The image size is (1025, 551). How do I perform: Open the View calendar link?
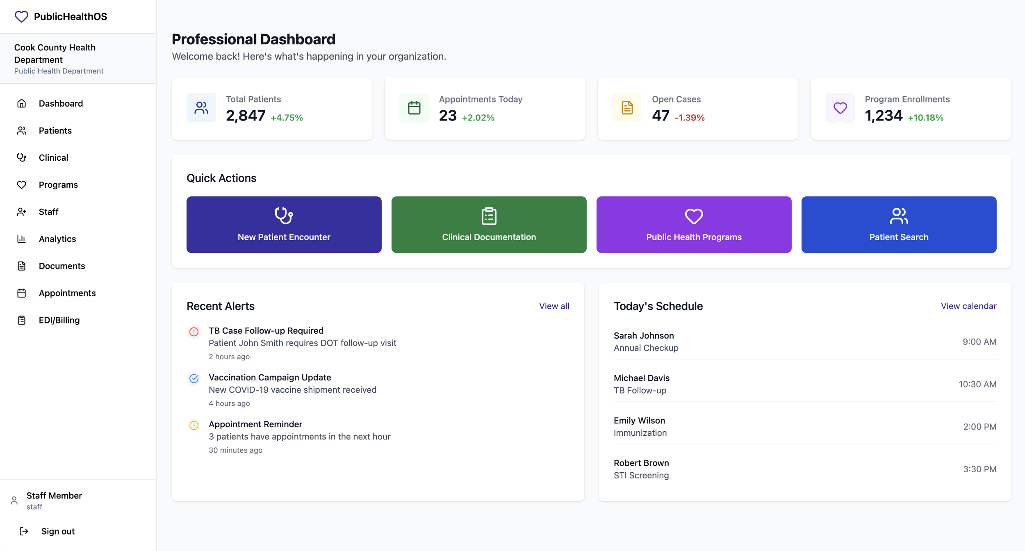click(x=968, y=306)
